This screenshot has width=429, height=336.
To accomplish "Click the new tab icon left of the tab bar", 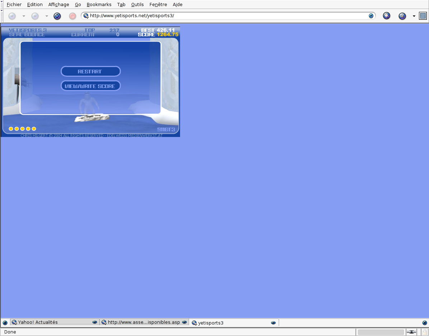I will tap(5, 323).
